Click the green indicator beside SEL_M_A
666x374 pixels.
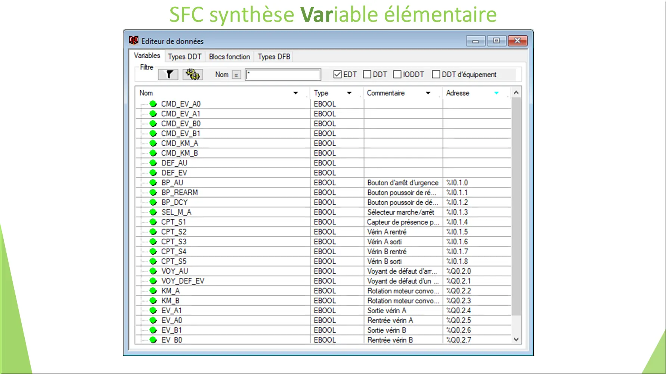click(x=153, y=212)
